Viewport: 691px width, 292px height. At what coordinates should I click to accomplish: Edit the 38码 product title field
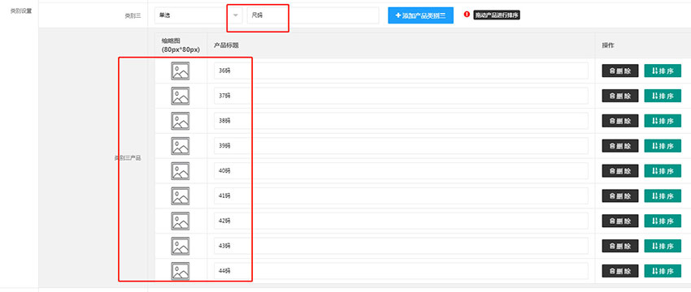(x=401, y=121)
